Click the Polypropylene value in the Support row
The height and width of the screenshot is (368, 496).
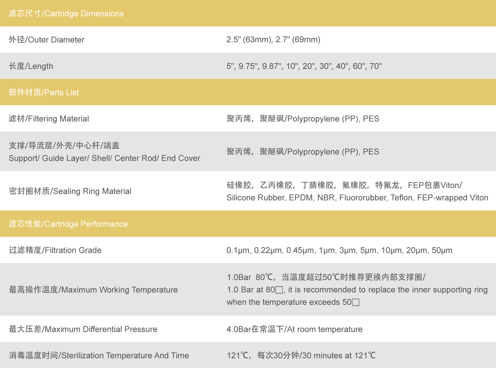pos(303,152)
